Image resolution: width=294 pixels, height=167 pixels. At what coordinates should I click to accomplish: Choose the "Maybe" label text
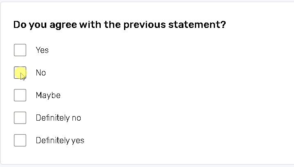tap(48, 95)
